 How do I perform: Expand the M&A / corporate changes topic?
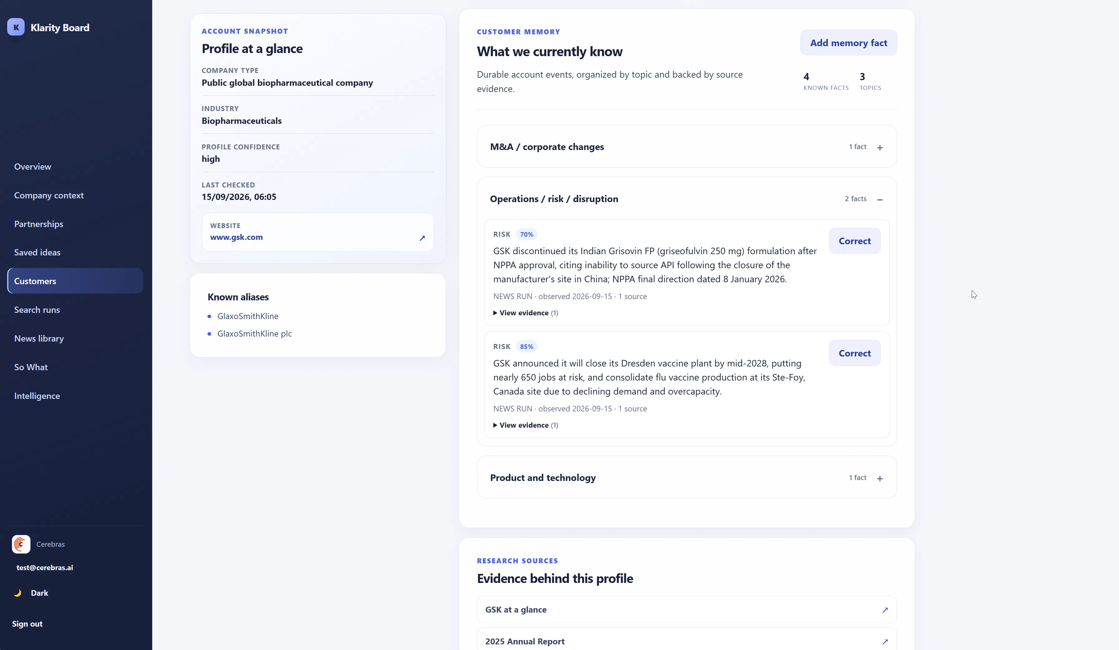(x=687, y=147)
